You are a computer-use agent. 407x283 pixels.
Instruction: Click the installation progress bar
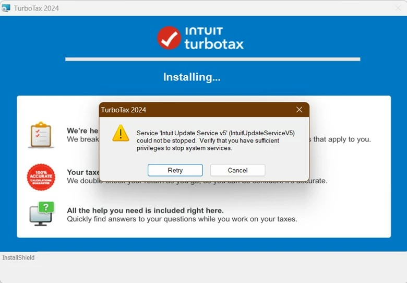[x=212, y=59]
